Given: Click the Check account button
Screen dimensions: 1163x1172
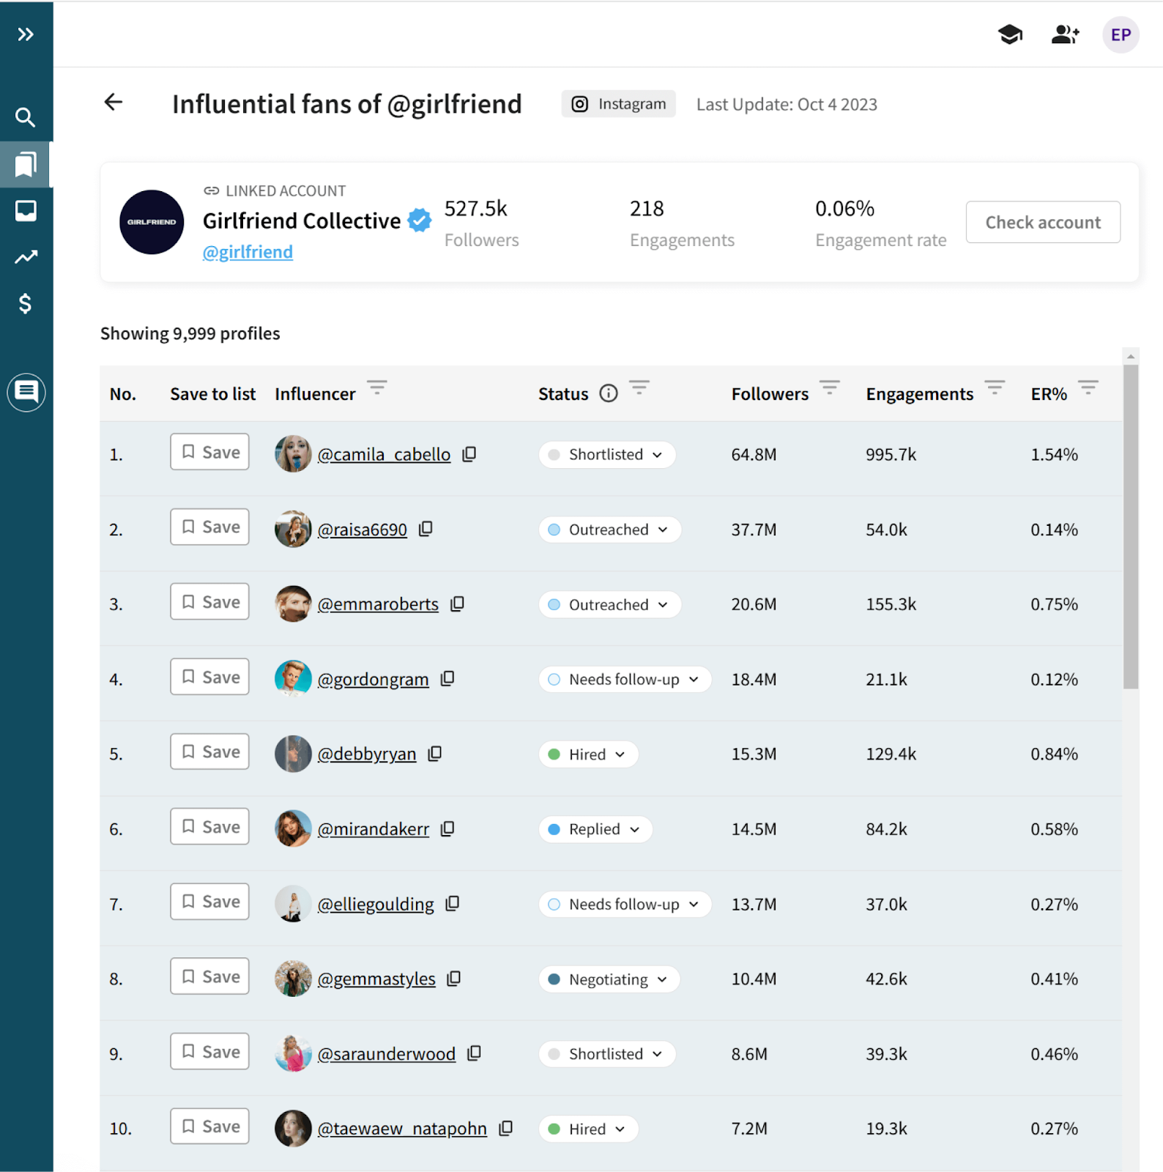Looking at the screenshot, I should [1043, 222].
